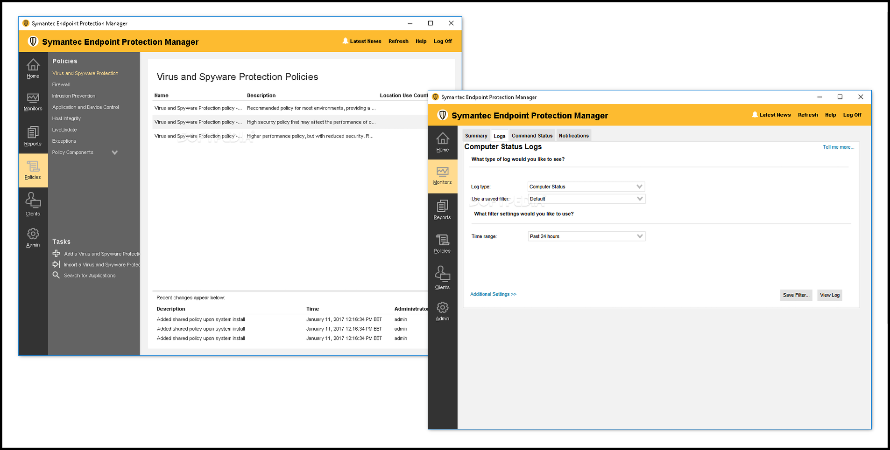Open the Log type dropdown

click(x=586, y=187)
